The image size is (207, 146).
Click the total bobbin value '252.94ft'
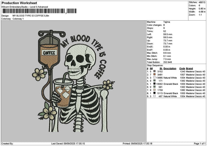point(168,62)
